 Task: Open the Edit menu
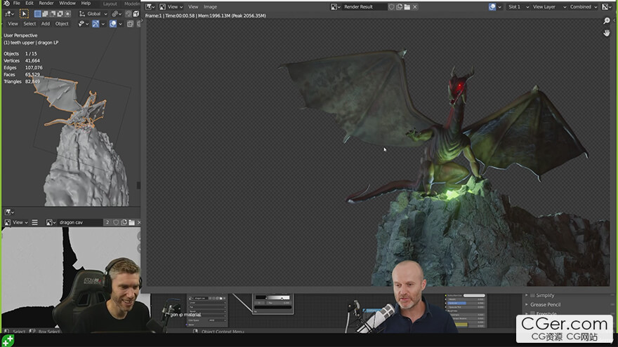(29, 3)
